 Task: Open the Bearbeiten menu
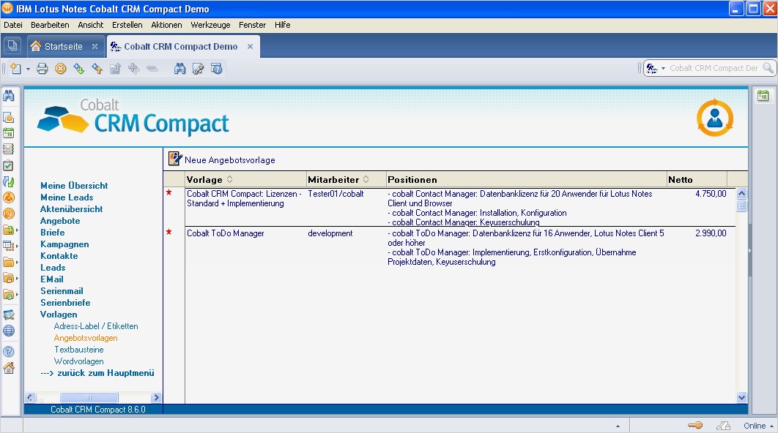(50, 25)
